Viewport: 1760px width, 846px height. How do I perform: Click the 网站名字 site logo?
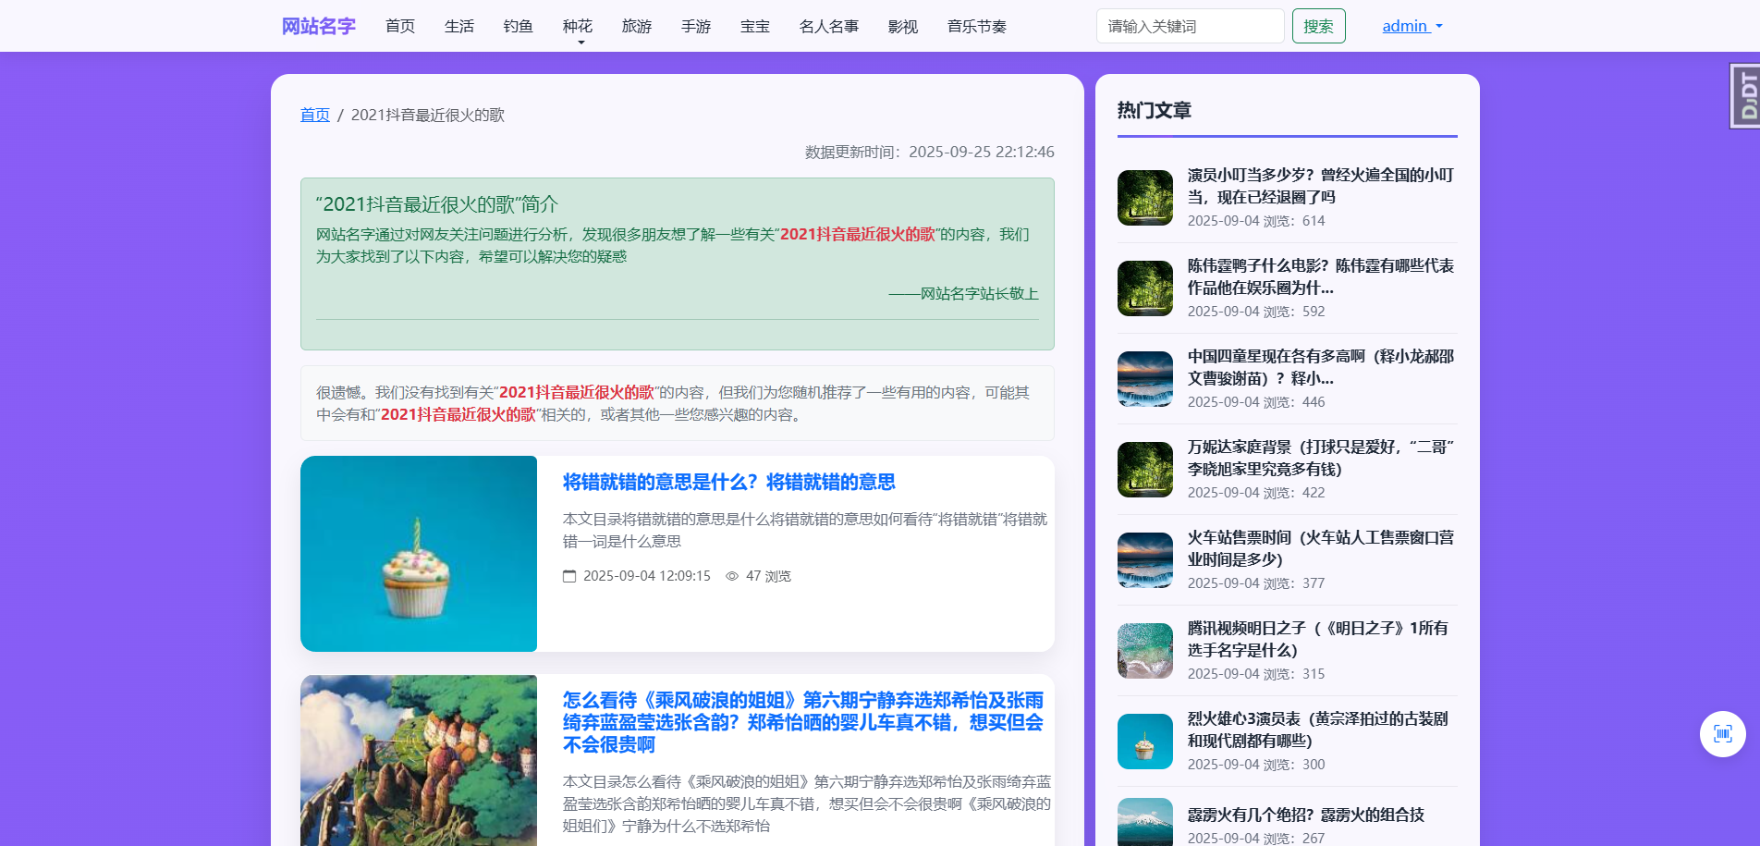coord(318,26)
